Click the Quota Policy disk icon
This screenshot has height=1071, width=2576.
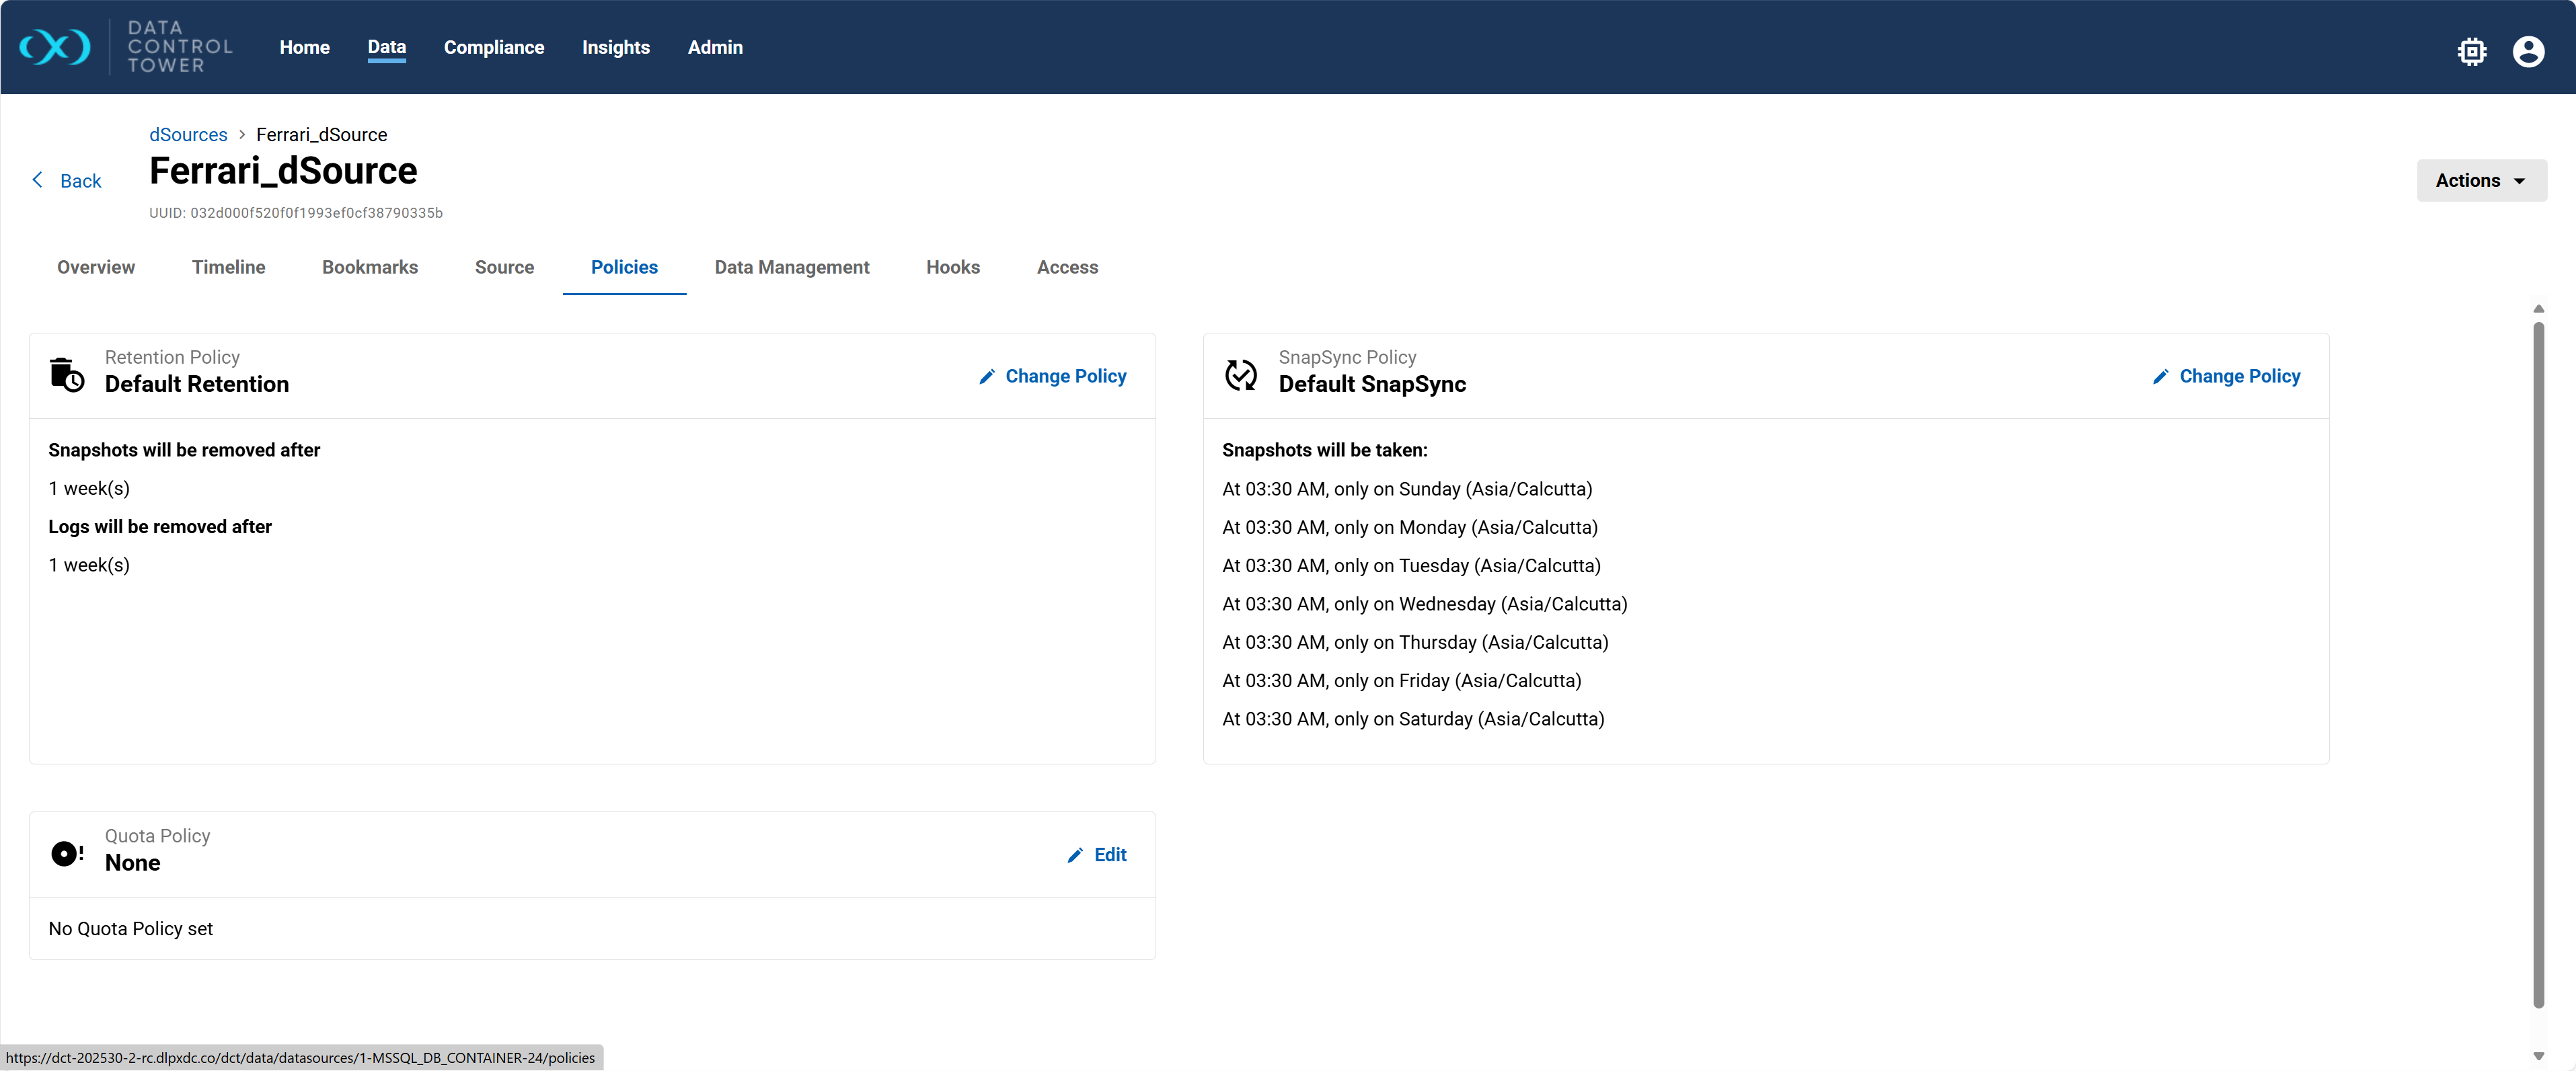67,853
